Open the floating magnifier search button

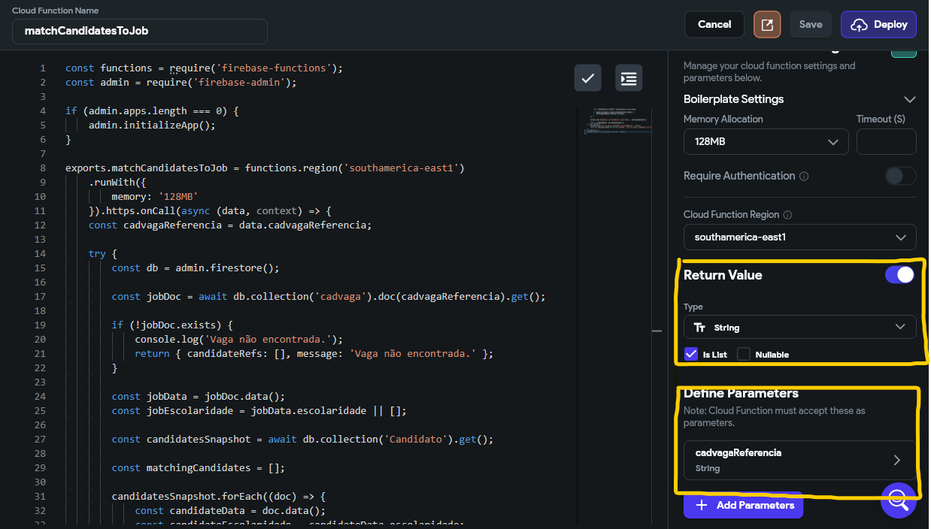click(899, 500)
